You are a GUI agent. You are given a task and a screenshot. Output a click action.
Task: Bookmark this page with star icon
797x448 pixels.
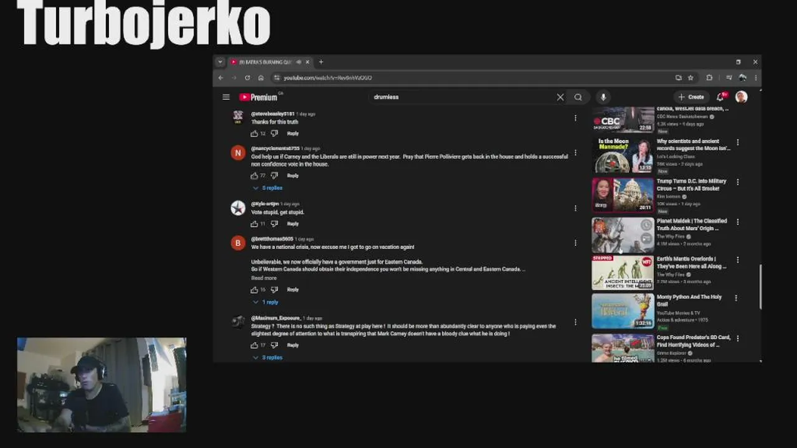pos(691,78)
